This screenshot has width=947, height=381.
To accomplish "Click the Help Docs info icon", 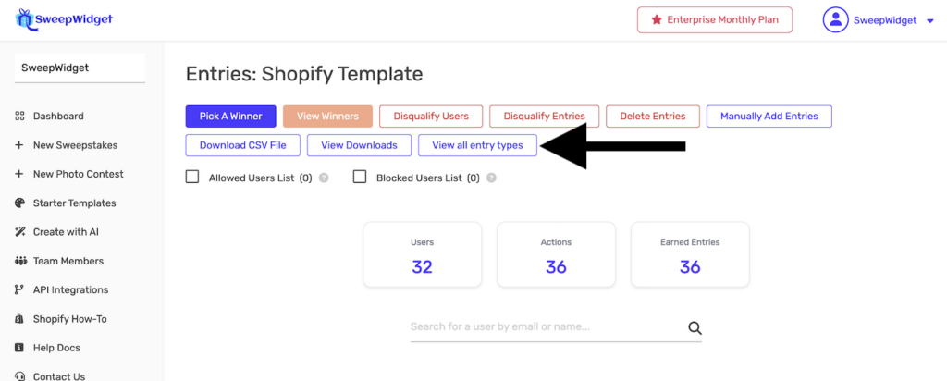I will pyautogui.click(x=19, y=349).
